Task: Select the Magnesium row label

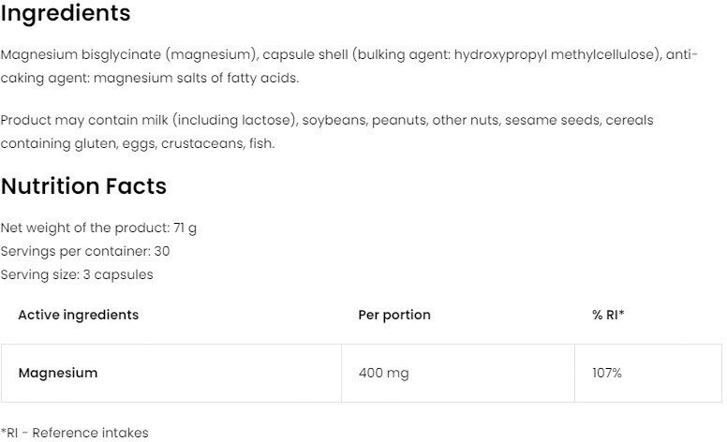Action: point(57,373)
